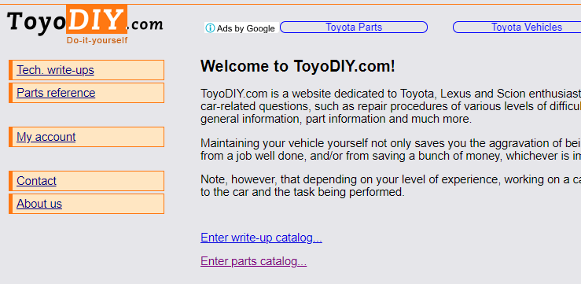Open the Tech. write-ups menu link

[x=55, y=70]
